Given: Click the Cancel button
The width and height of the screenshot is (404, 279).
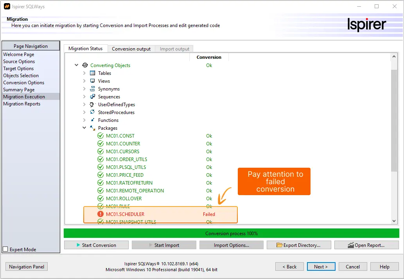Looking at the screenshot, I should 353,266.
